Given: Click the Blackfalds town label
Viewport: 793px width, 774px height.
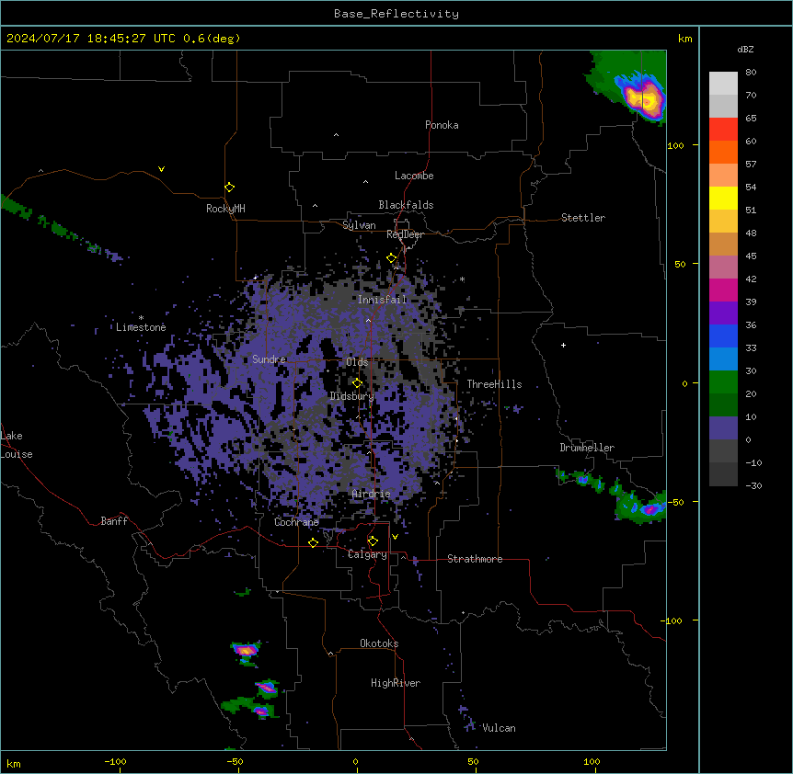Looking at the screenshot, I should pyautogui.click(x=406, y=205).
